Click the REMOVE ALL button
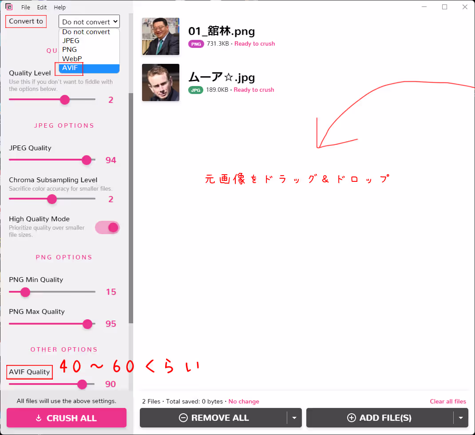Image resolution: width=475 pixels, height=435 pixels. [x=214, y=418]
